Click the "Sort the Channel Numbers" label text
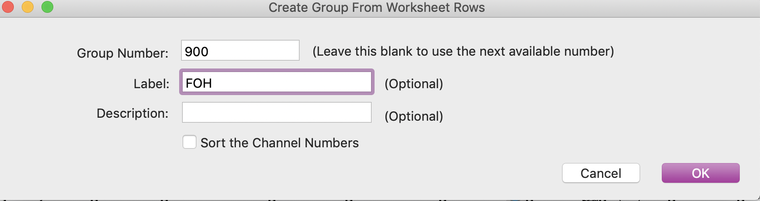 [x=280, y=143]
